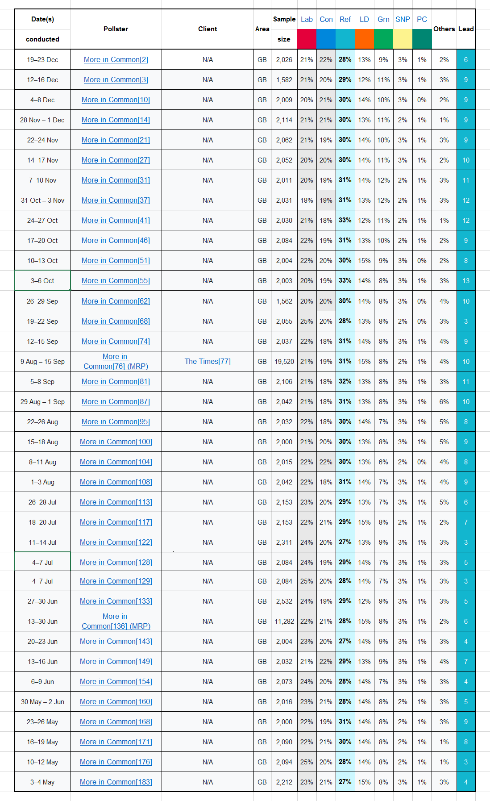This screenshot has height=801, width=490.
Task: Click the PC header link
Action: 422,19
